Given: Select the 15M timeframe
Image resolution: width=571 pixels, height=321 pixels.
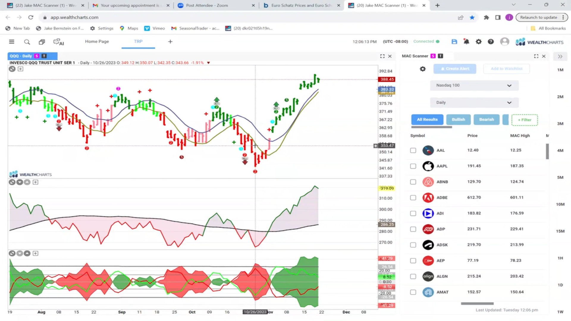Looking at the screenshot, I should [560, 231].
